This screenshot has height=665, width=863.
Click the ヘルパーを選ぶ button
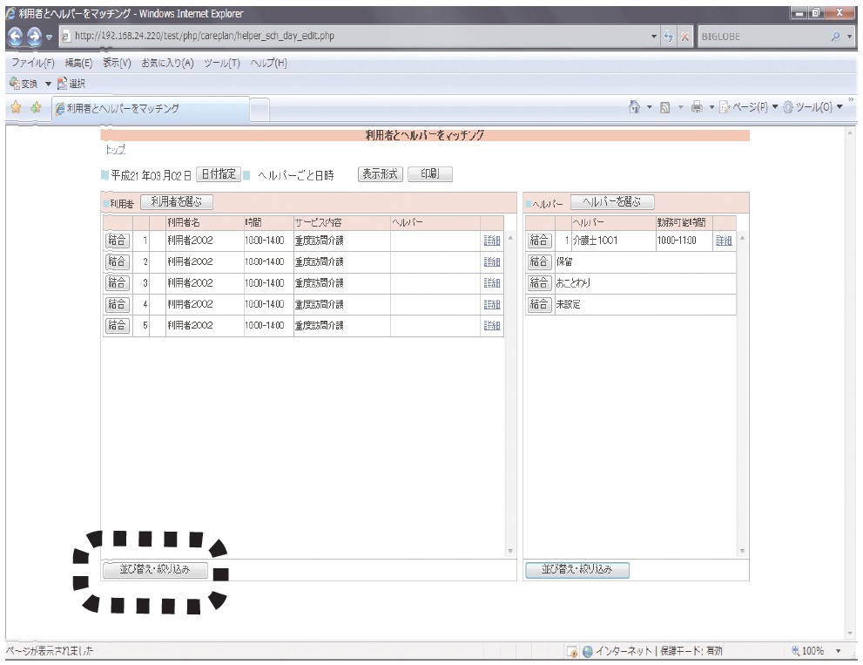tap(612, 202)
